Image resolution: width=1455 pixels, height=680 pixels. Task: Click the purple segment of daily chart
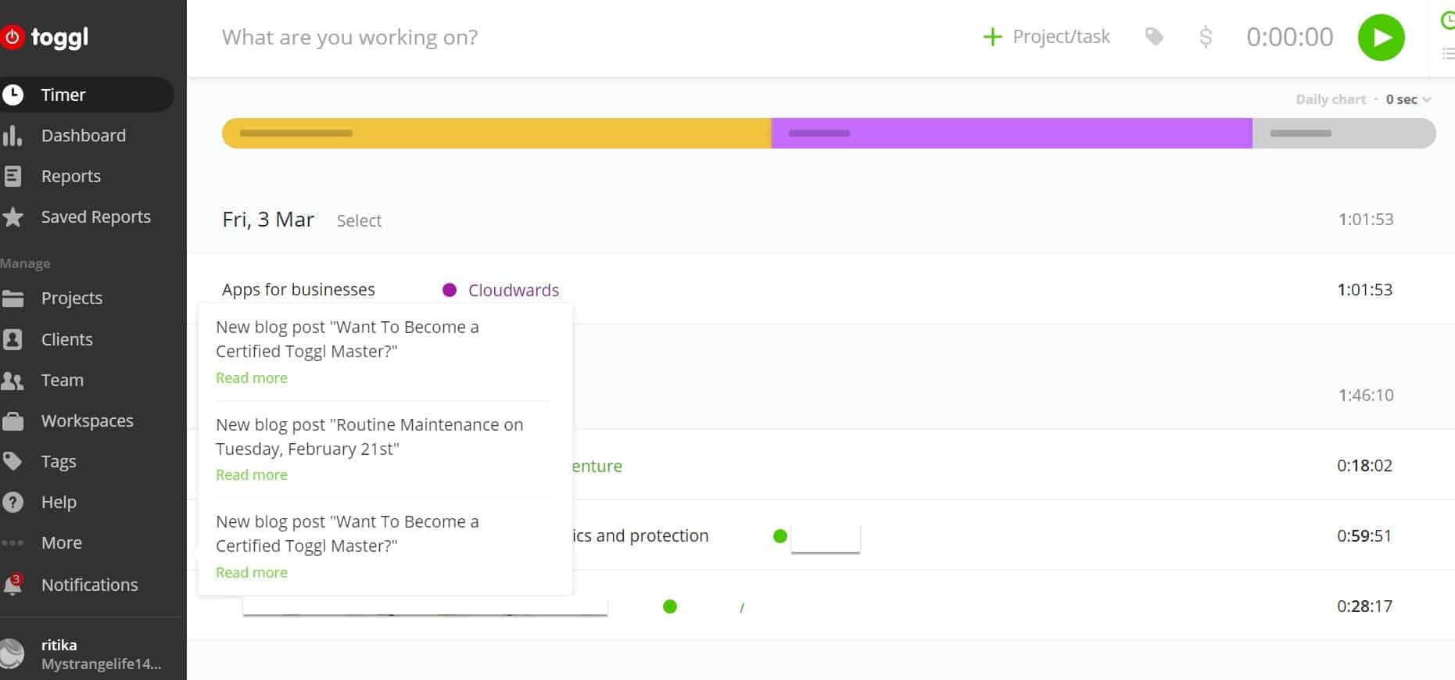[x=1012, y=133]
